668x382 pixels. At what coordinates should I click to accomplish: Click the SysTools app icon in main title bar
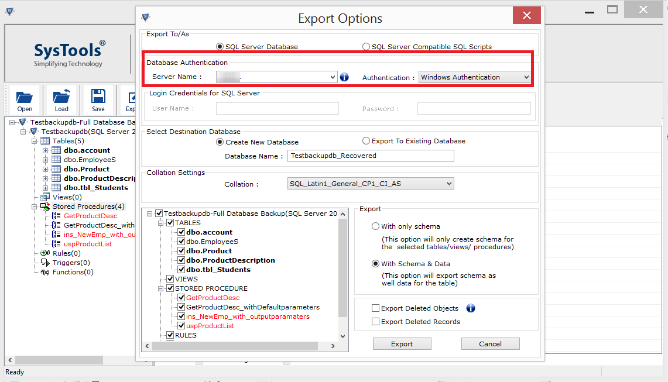tap(10, 11)
